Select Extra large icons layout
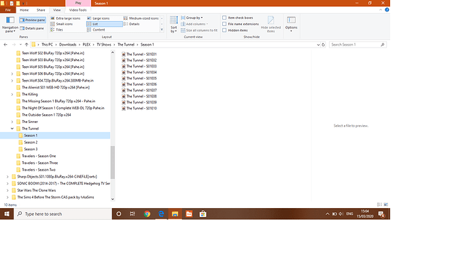 click(x=65, y=18)
